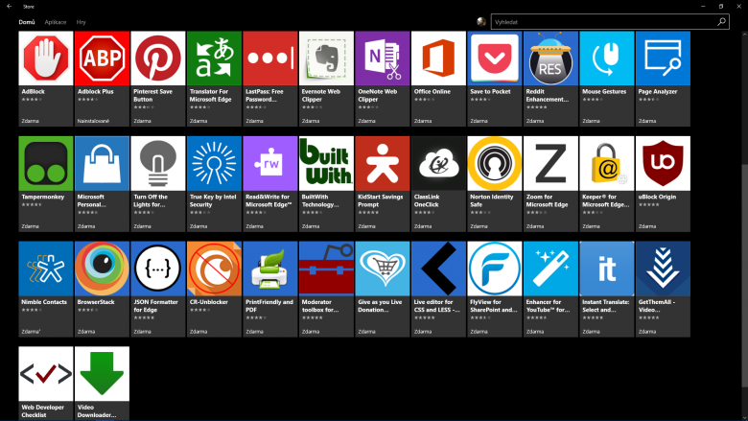Open Translator For Microsoft Edge
This screenshot has width=748, height=421.
(214, 79)
